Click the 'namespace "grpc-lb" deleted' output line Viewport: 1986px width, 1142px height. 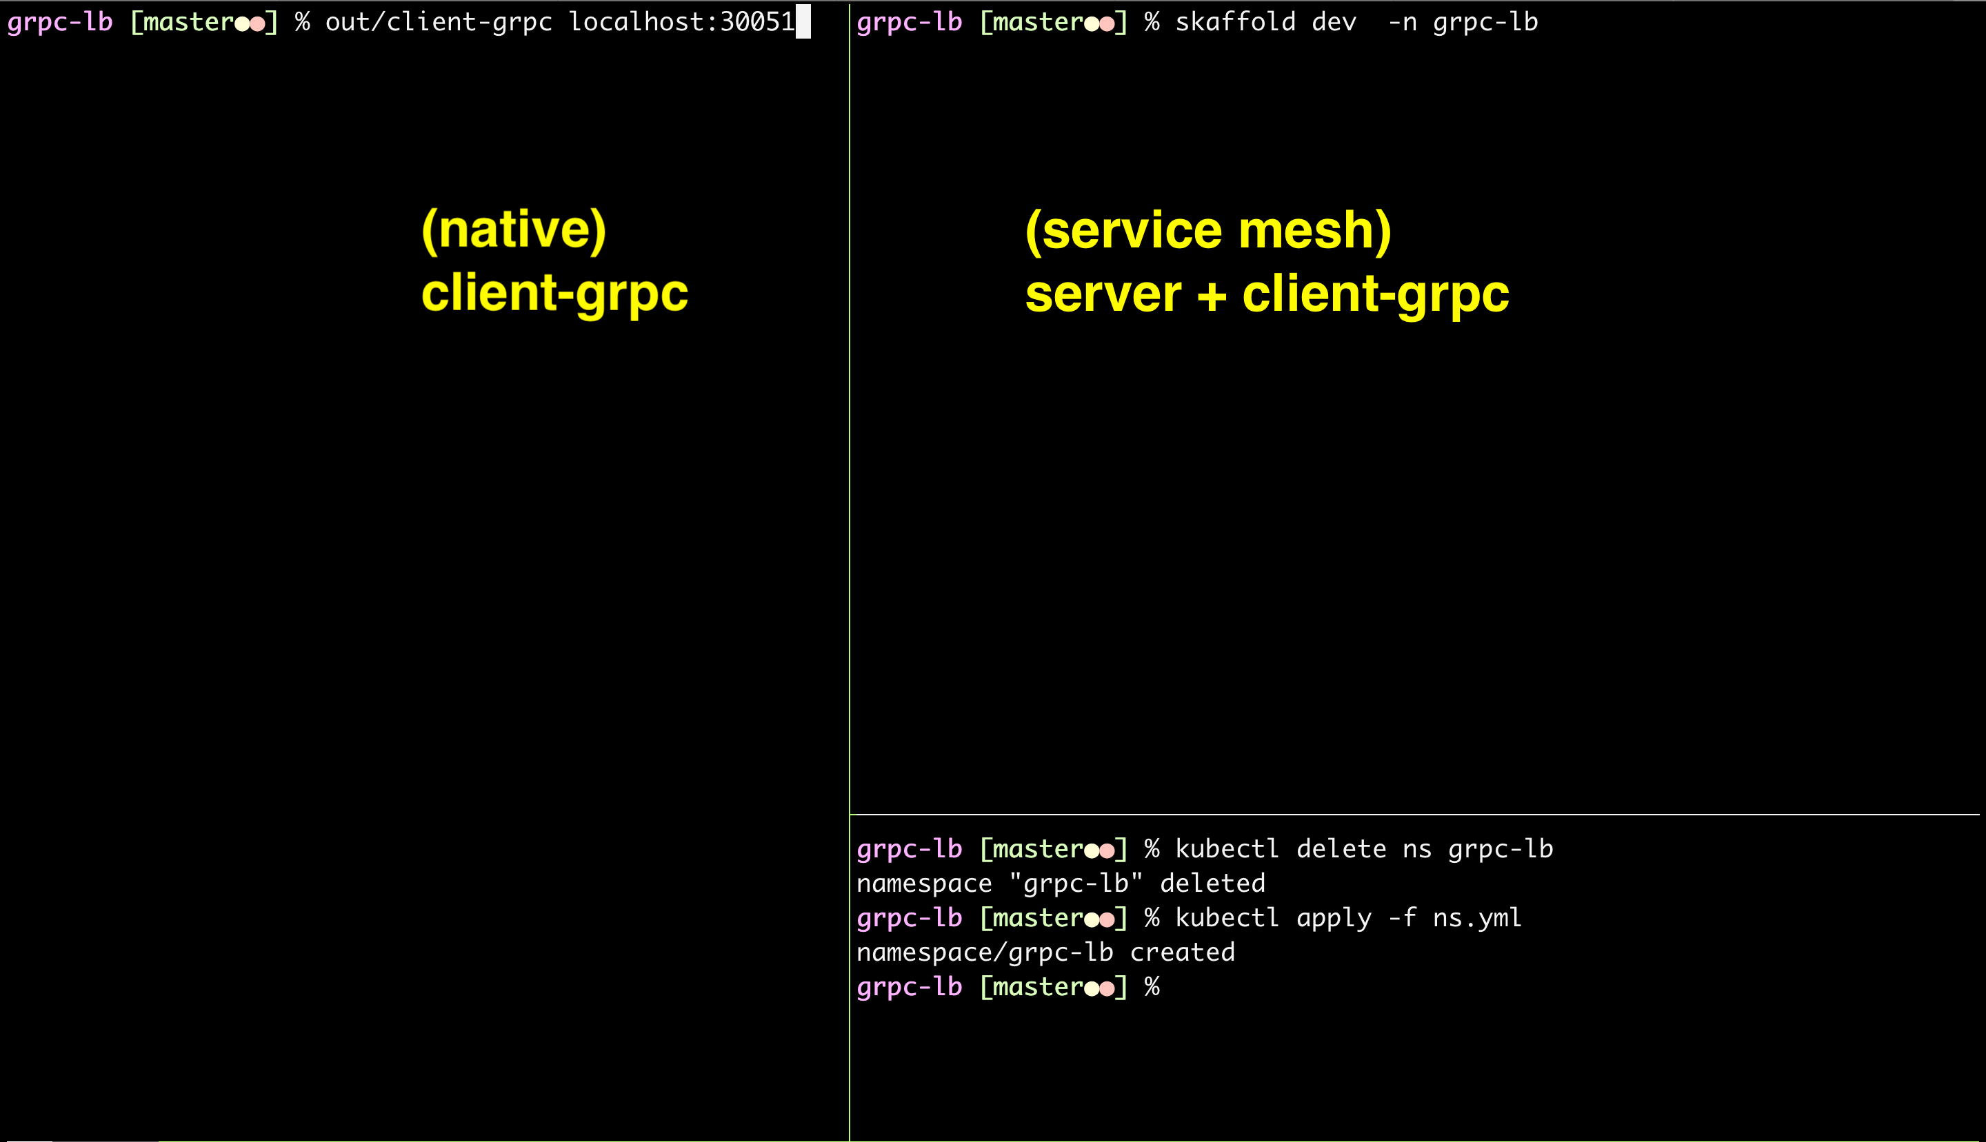click(x=1060, y=884)
